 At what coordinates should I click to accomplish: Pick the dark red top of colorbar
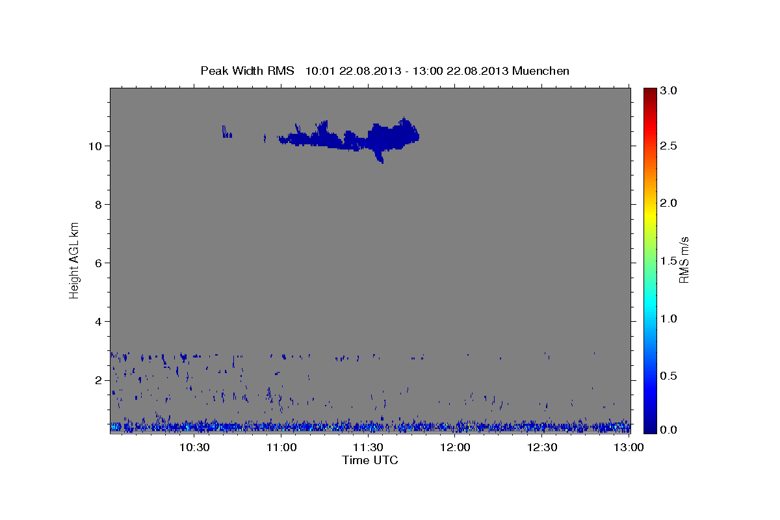650,92
